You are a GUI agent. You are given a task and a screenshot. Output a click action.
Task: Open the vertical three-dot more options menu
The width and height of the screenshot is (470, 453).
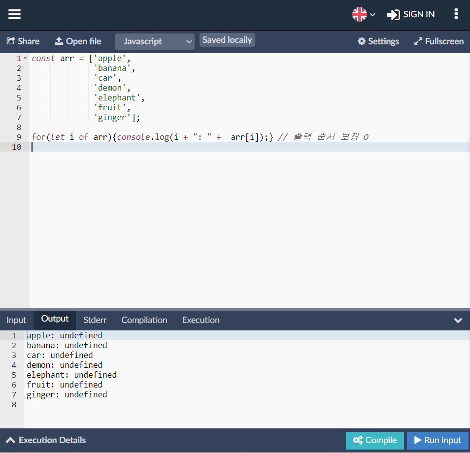456,14
